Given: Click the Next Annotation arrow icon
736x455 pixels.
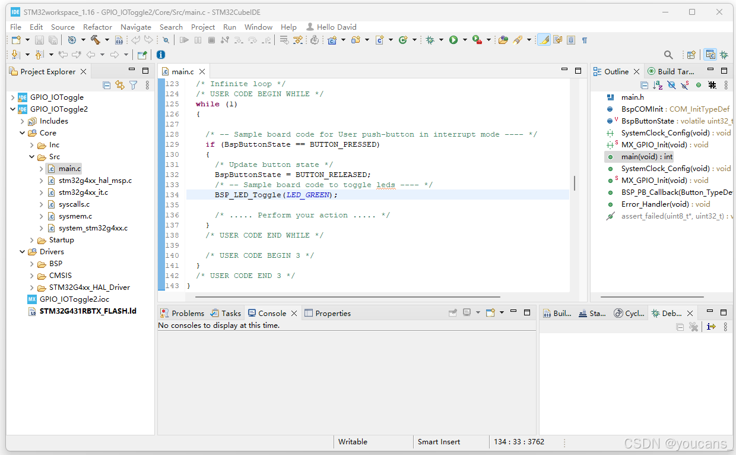Looking at the screenshot, I should 16,55.
